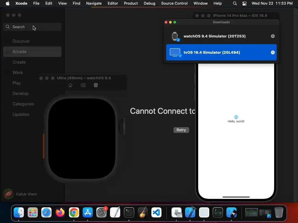Open the Calub Viem account profile
The image size is (298, 223).
tap(20, 194)
